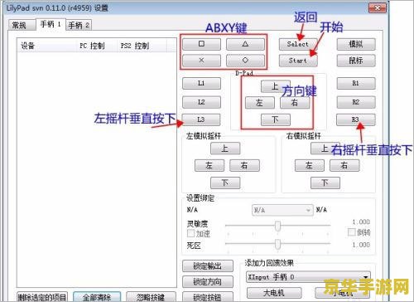
Task: Click the D-Pad 右 button
Action: (295, 103)
